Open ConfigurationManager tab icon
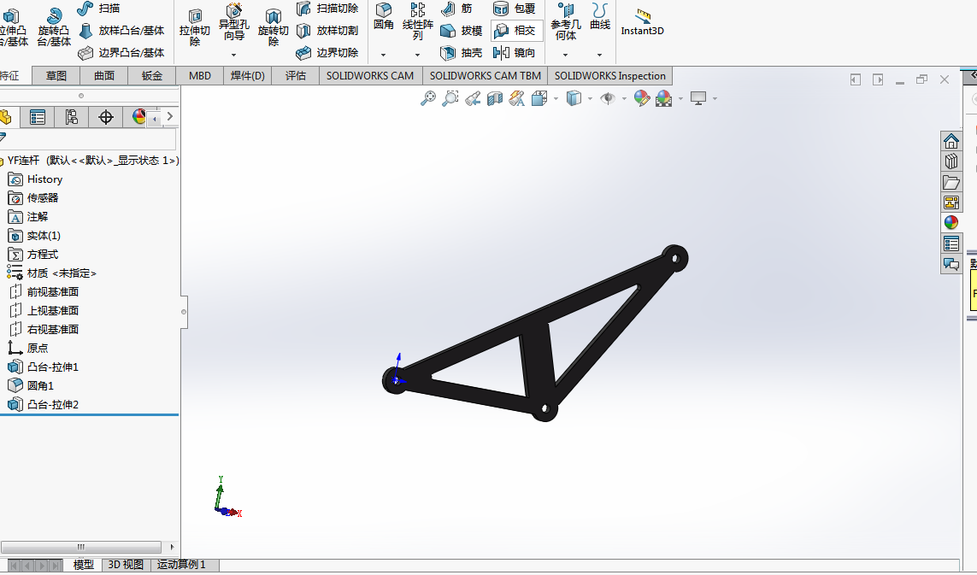 [71, 117]
